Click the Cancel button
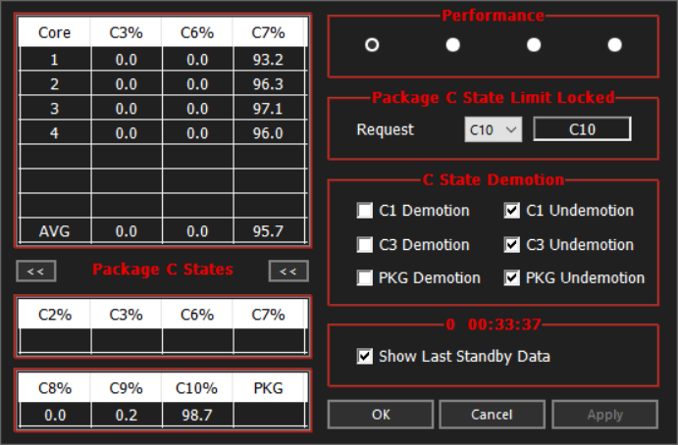 click(x=492, y=415)
